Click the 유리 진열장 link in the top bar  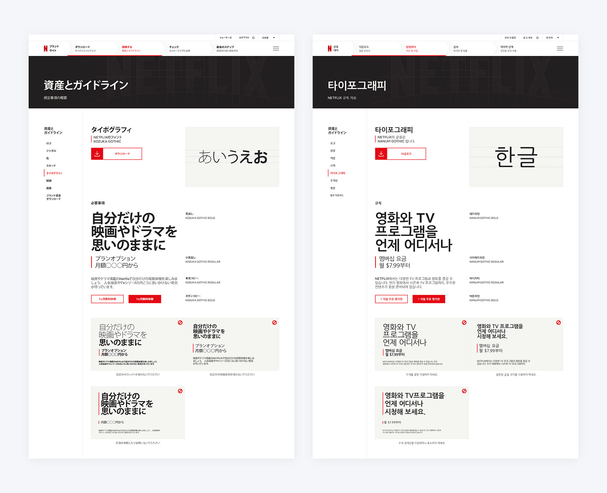510,38
